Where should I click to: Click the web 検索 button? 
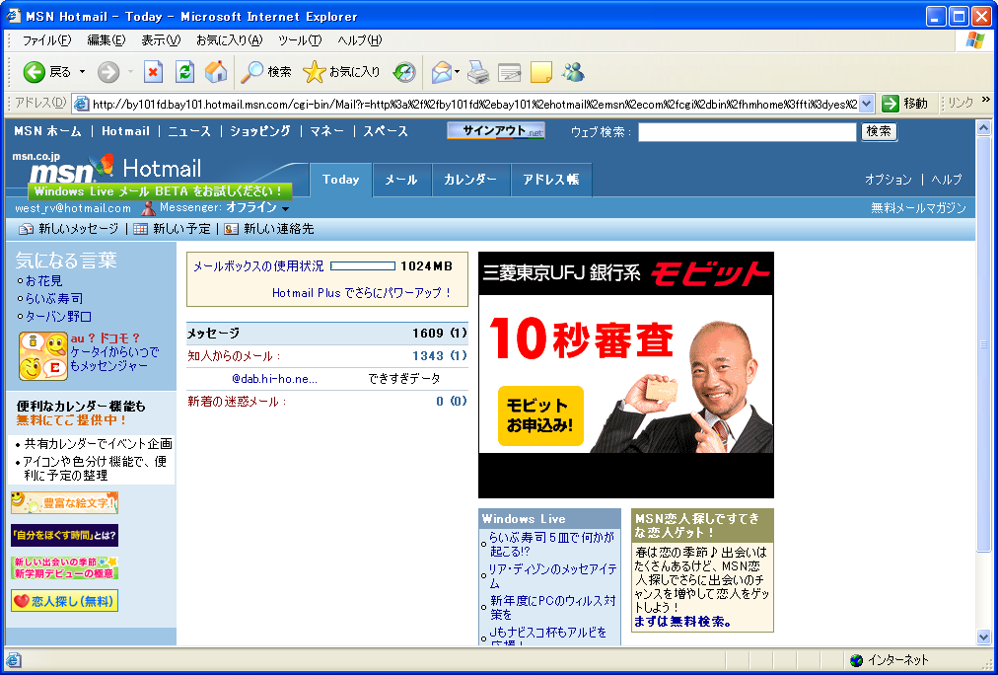[x=879, y=132]
